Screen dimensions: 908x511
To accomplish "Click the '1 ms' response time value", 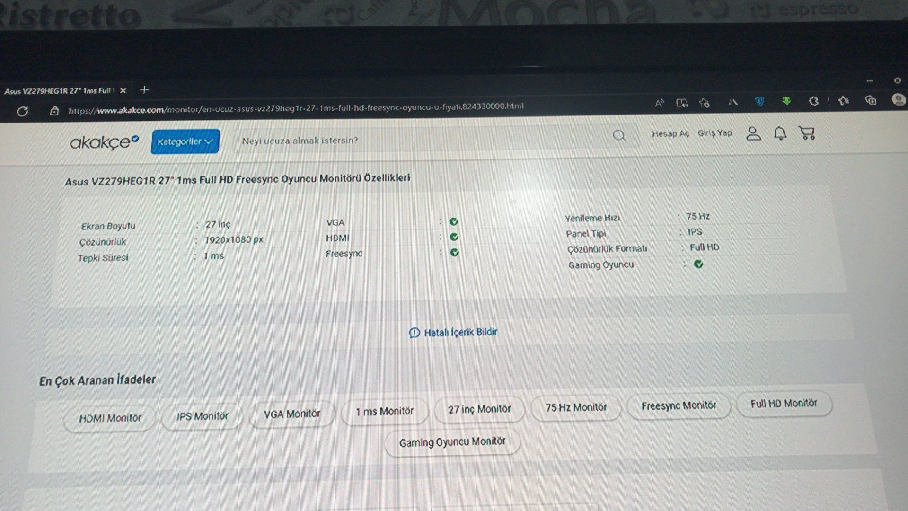I will click(x=213, y=256).
